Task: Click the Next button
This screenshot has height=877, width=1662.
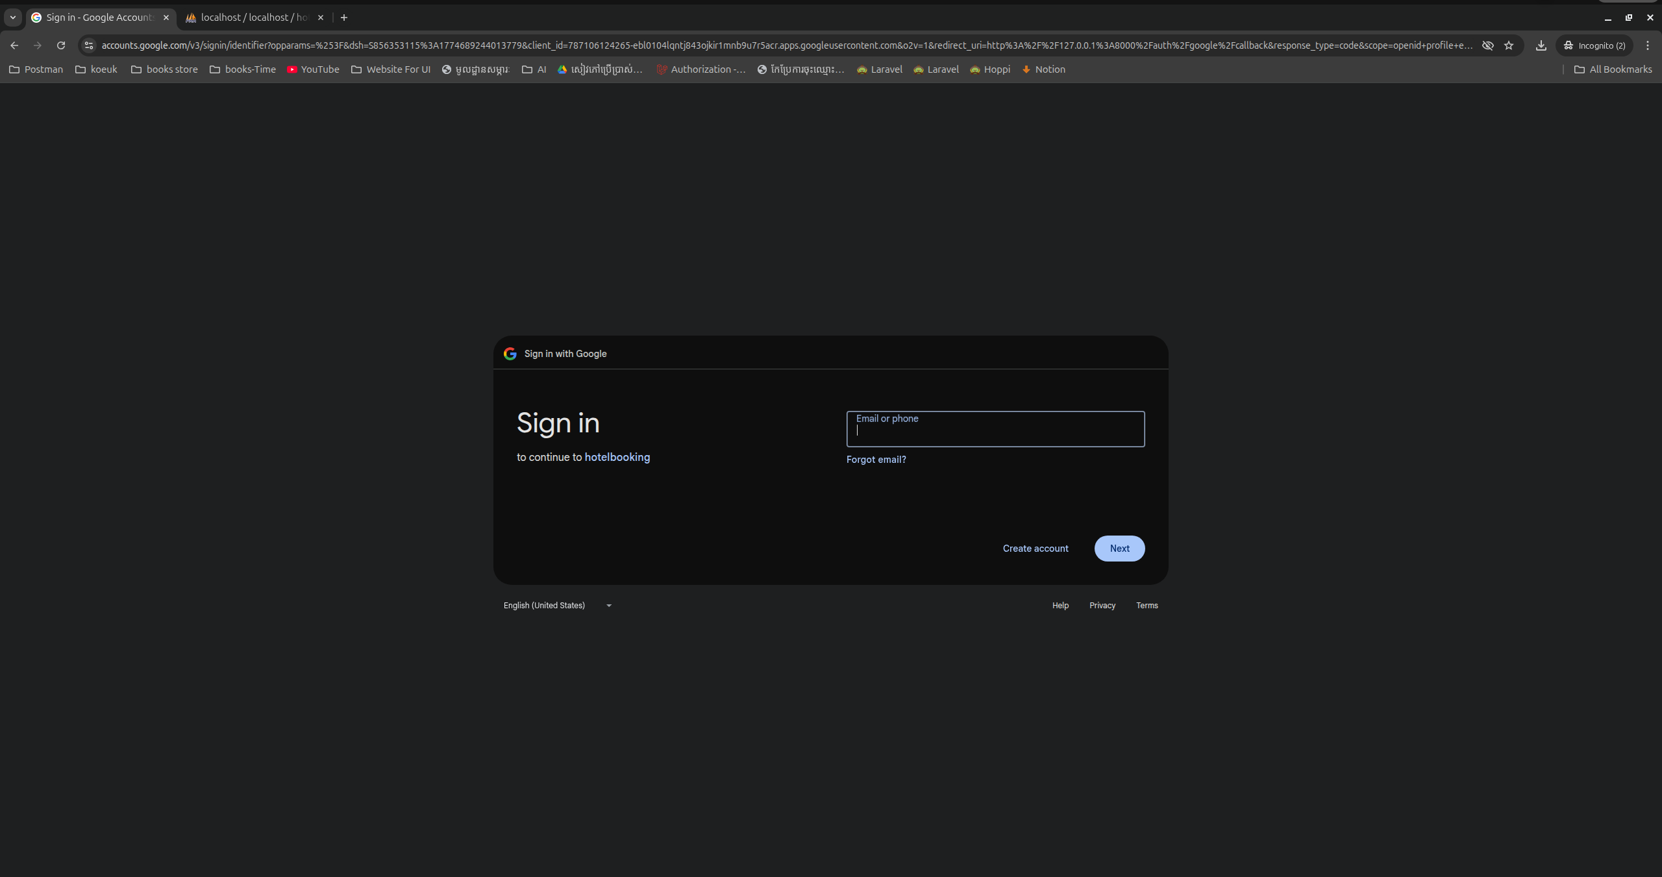Action: (1120, 549)
